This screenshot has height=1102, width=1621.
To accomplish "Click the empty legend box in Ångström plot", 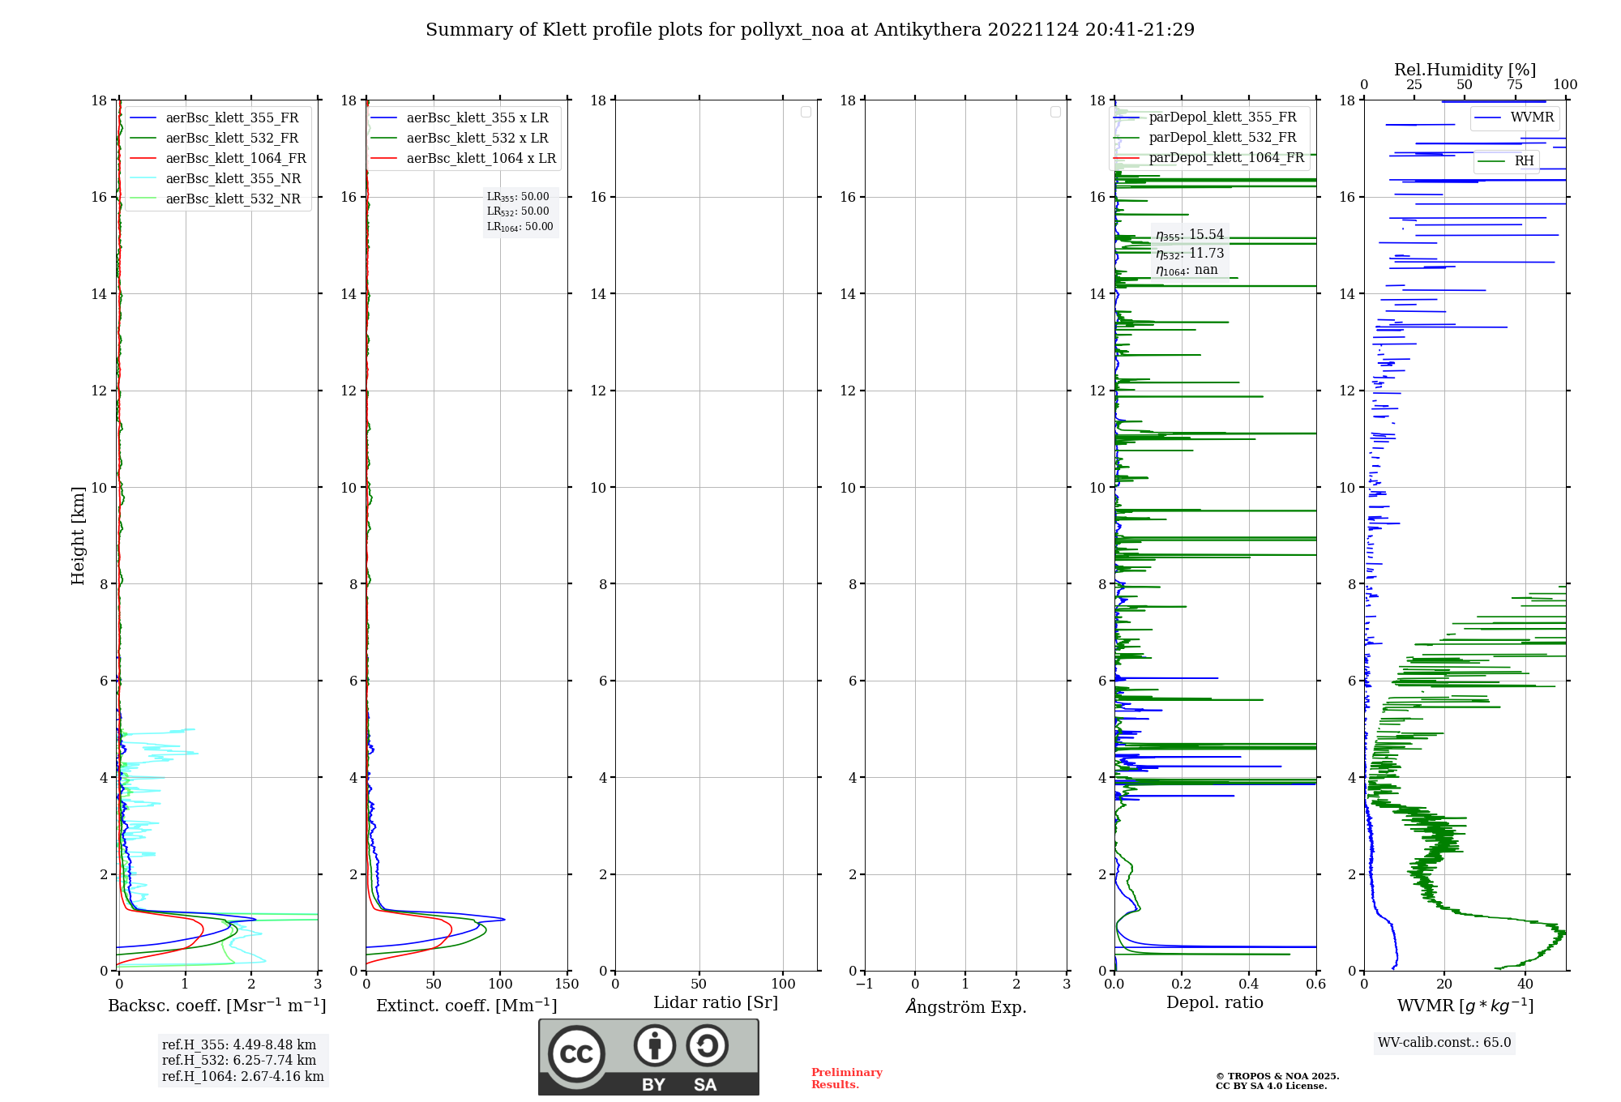I will [x=1055, y=112].
